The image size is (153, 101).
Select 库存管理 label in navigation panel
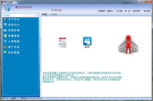14,53
